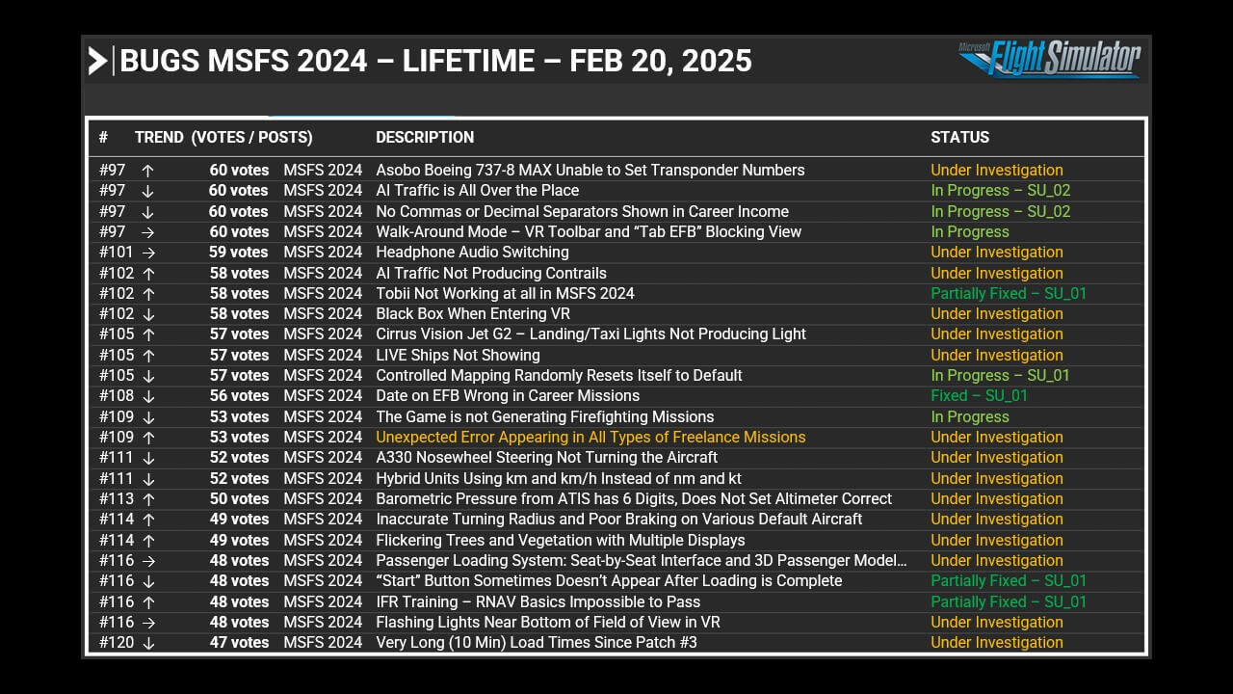
Task: Click the STATUS column header
Action: tap(959, 137)
